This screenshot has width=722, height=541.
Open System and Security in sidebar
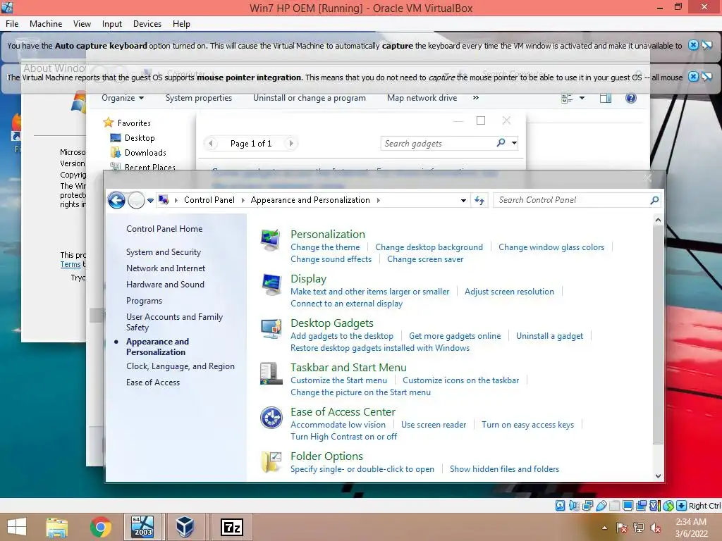pos(164,252)
